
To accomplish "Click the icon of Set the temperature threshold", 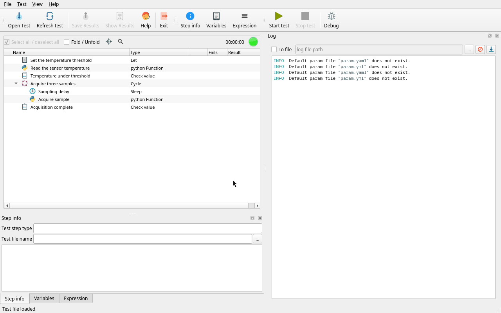I will point(25,60).
